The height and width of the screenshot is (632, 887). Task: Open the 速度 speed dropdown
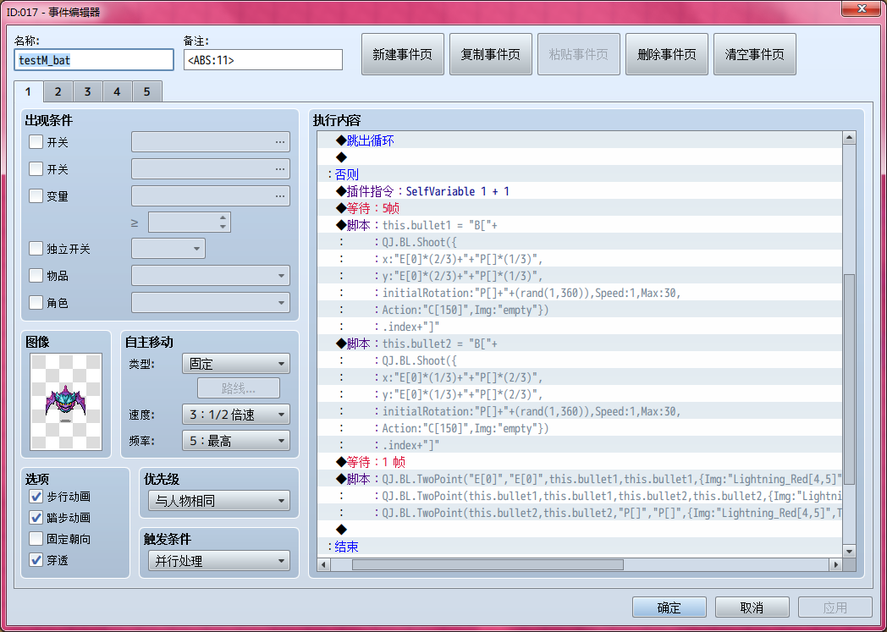(x=236, y=415)
